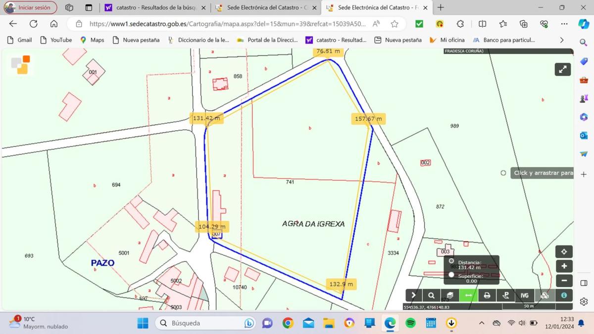This screenshot has height=334, width=594.
Task: Select the Distancia radio button
Action: click(x=451, y=261)
